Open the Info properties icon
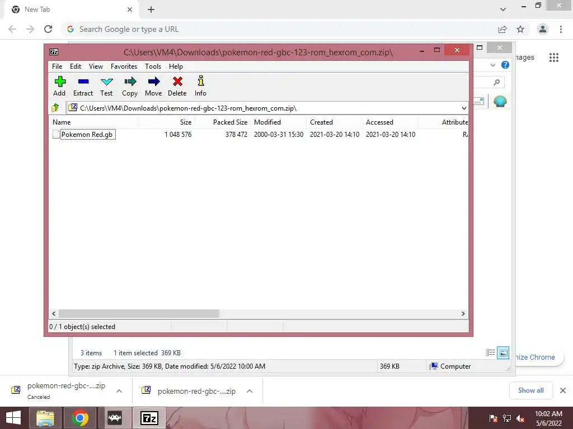The height and width of the screenshot is (429, 573). click(x=201, y=81)
